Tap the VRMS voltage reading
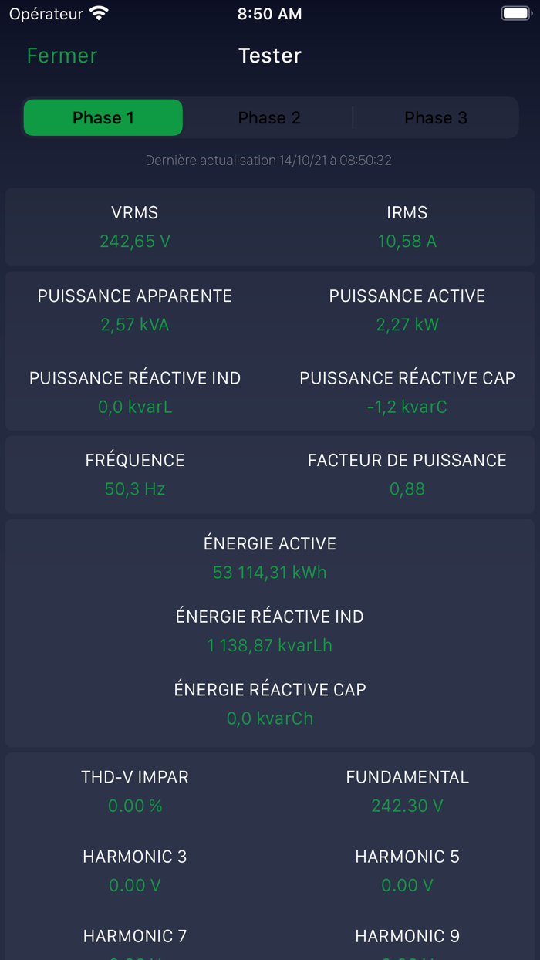This screenshot has height=960, width=540. click(x=135, y=242)
